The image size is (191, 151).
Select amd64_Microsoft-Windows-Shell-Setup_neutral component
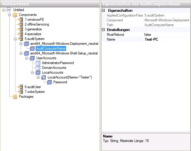pos(64,53)
